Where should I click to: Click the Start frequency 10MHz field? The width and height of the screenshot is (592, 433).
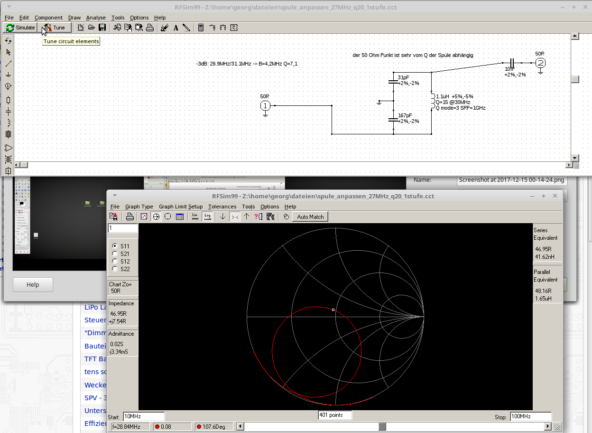(144, 416)
